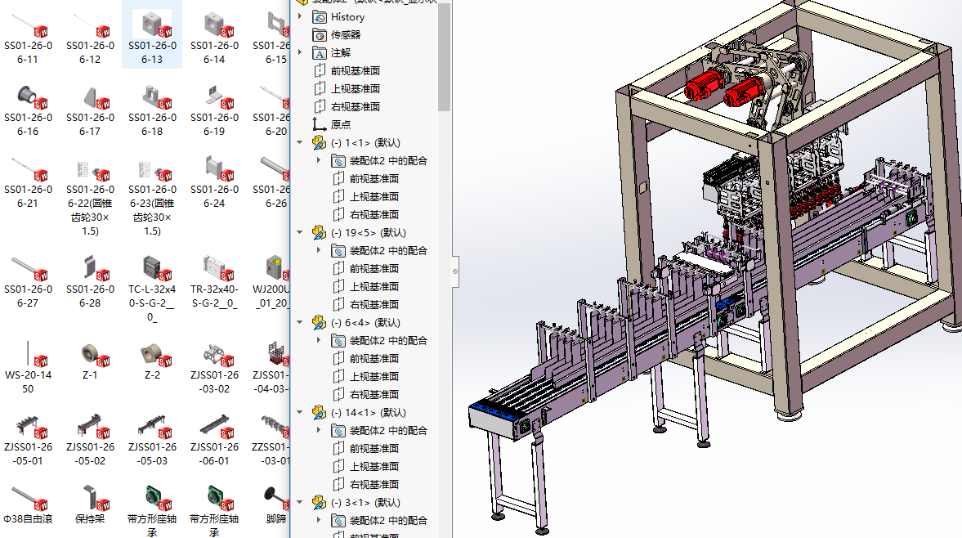962x538 pixels.
Task: Select the Z-1 roller part icon
Action: pos(90,356)
